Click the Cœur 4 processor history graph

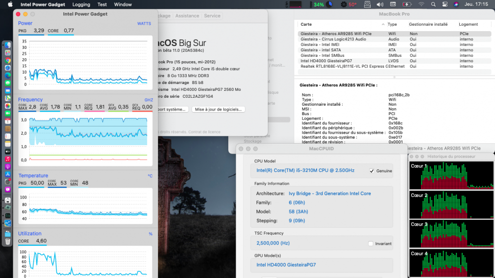pos(451,263)
